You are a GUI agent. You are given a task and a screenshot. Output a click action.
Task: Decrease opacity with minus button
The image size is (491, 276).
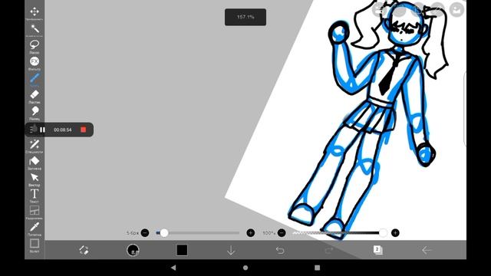(282, 233)
